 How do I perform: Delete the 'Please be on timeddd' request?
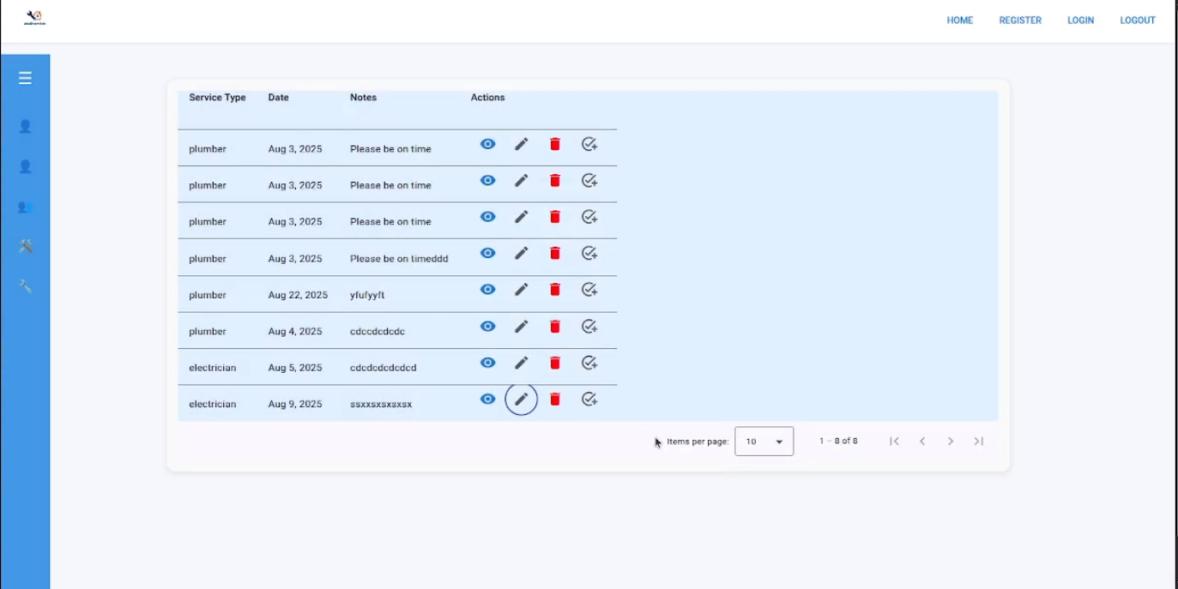click(555, 253)
